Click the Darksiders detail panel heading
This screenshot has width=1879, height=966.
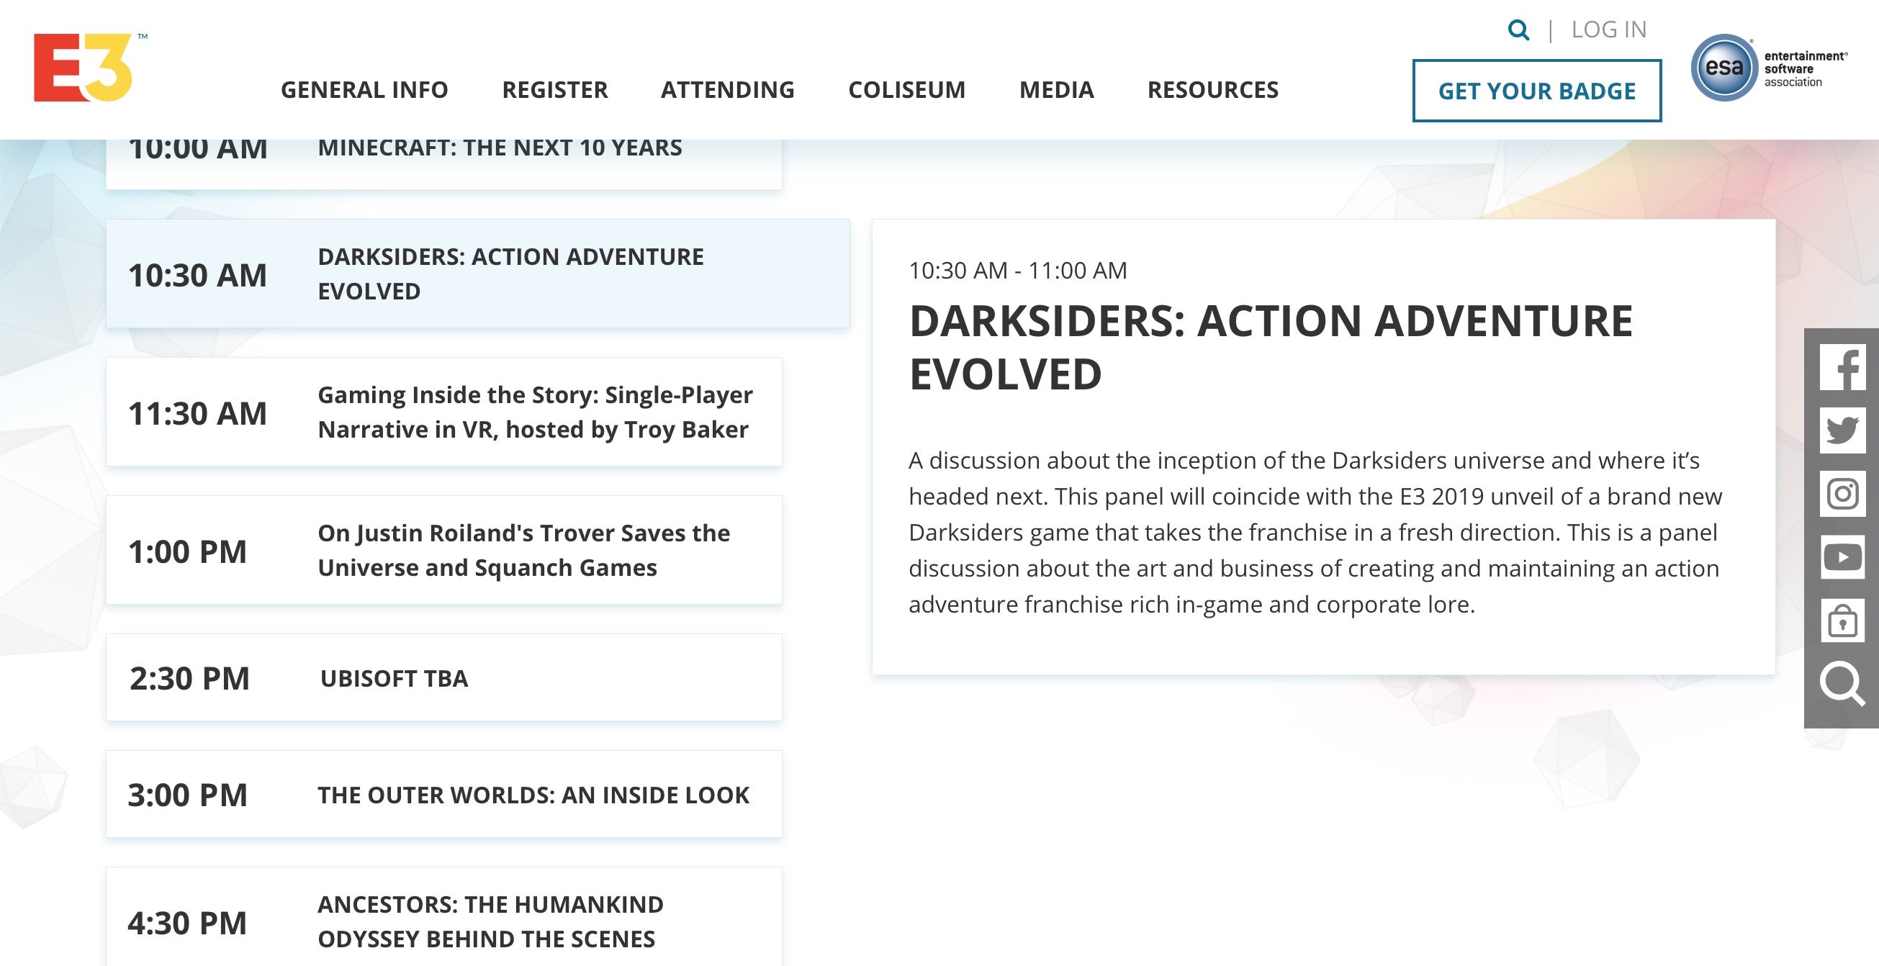pyautogui.click(x=1271, y=347)
